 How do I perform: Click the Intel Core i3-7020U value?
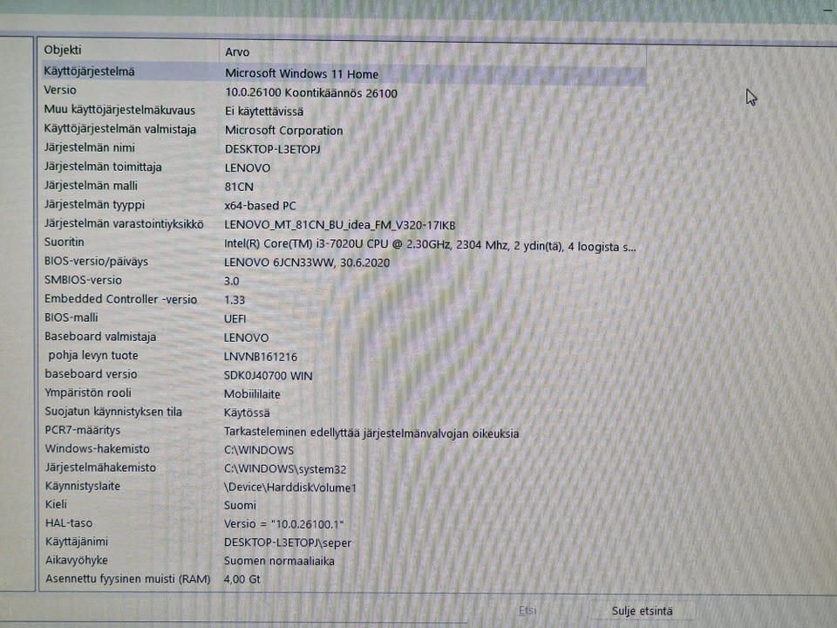(x=430, y=245)
